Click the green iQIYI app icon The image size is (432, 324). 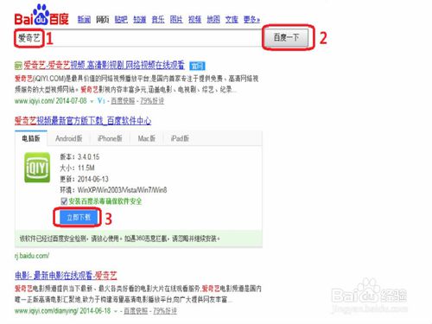37,168
